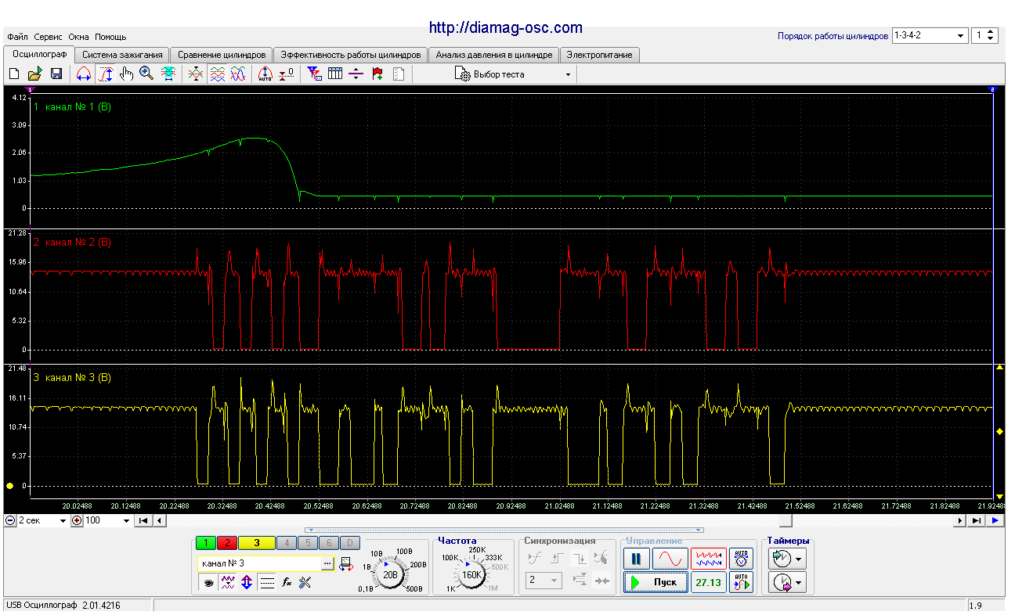Image resolution: width=1015 pixels, height=615 pixels.
Task: Switch to the 'Система зажигания' tab
Action: [x=122, y=55]
